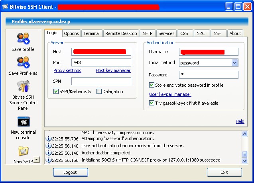This screenshot has height=183, width=254.
Task: Click the log scrollbar up arrow
Action: [x=244, y=134]
